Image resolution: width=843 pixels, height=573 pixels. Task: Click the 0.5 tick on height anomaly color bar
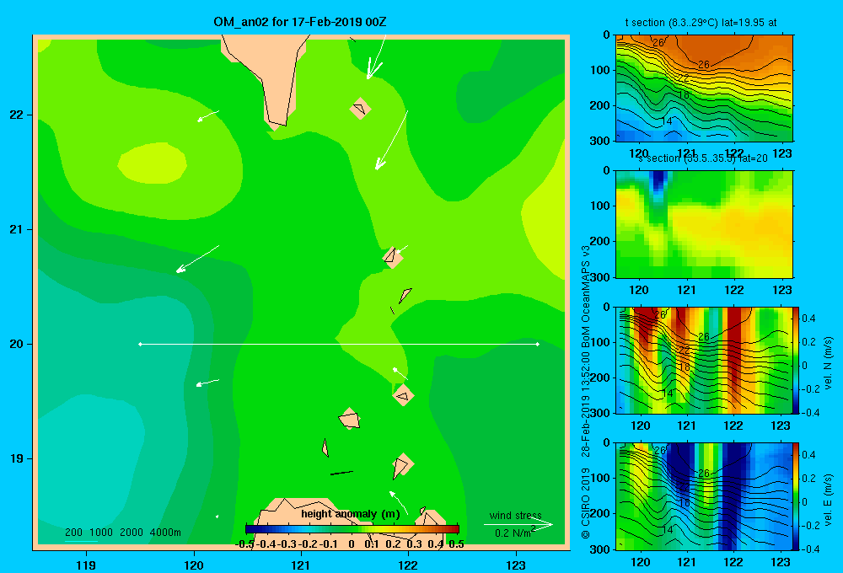(456, 544)
